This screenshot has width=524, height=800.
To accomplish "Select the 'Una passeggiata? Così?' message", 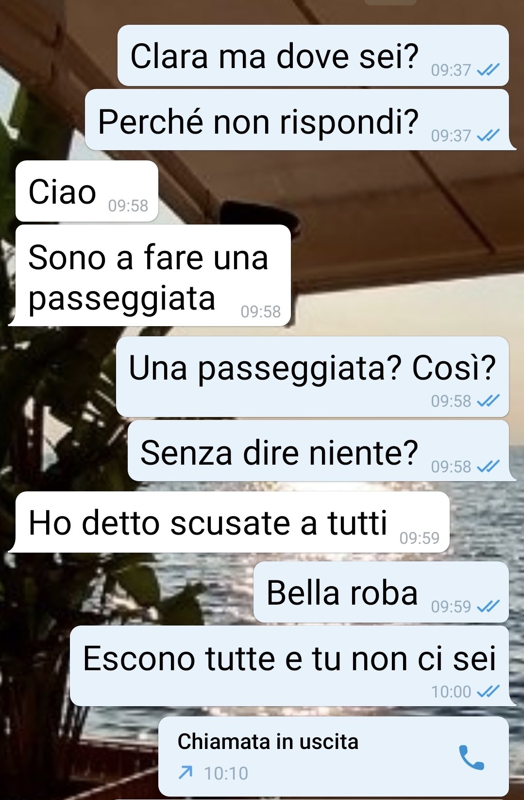I will [312, 377].
